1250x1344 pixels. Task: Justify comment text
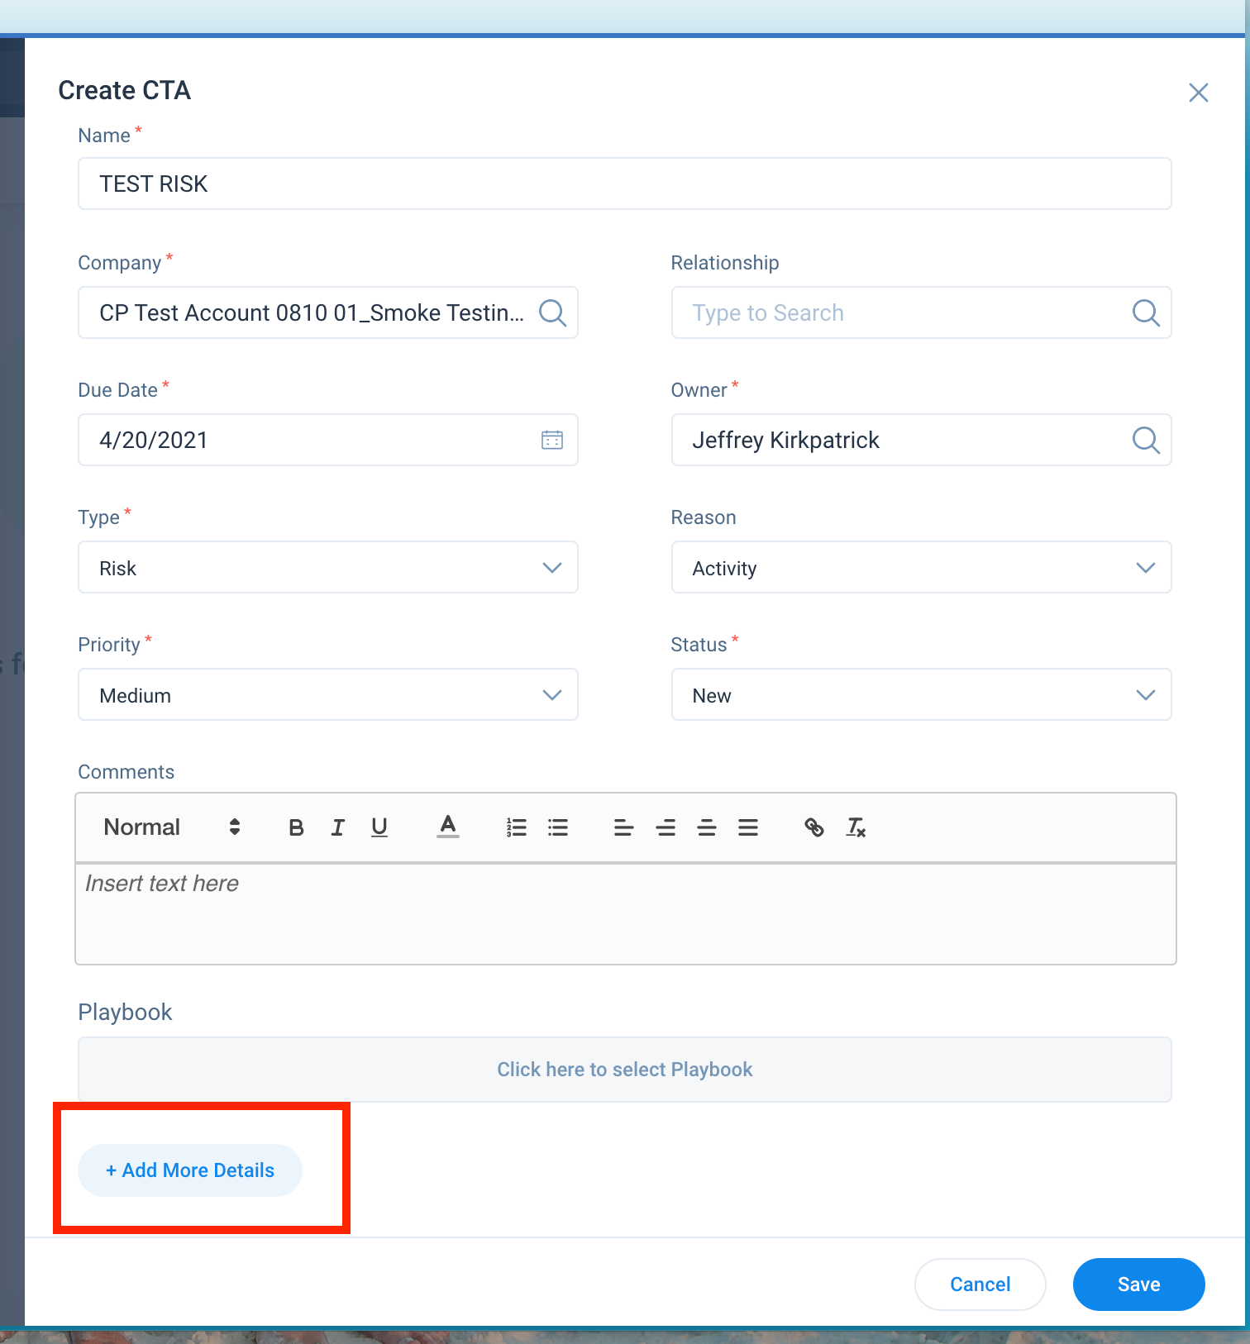coord(748,827)
